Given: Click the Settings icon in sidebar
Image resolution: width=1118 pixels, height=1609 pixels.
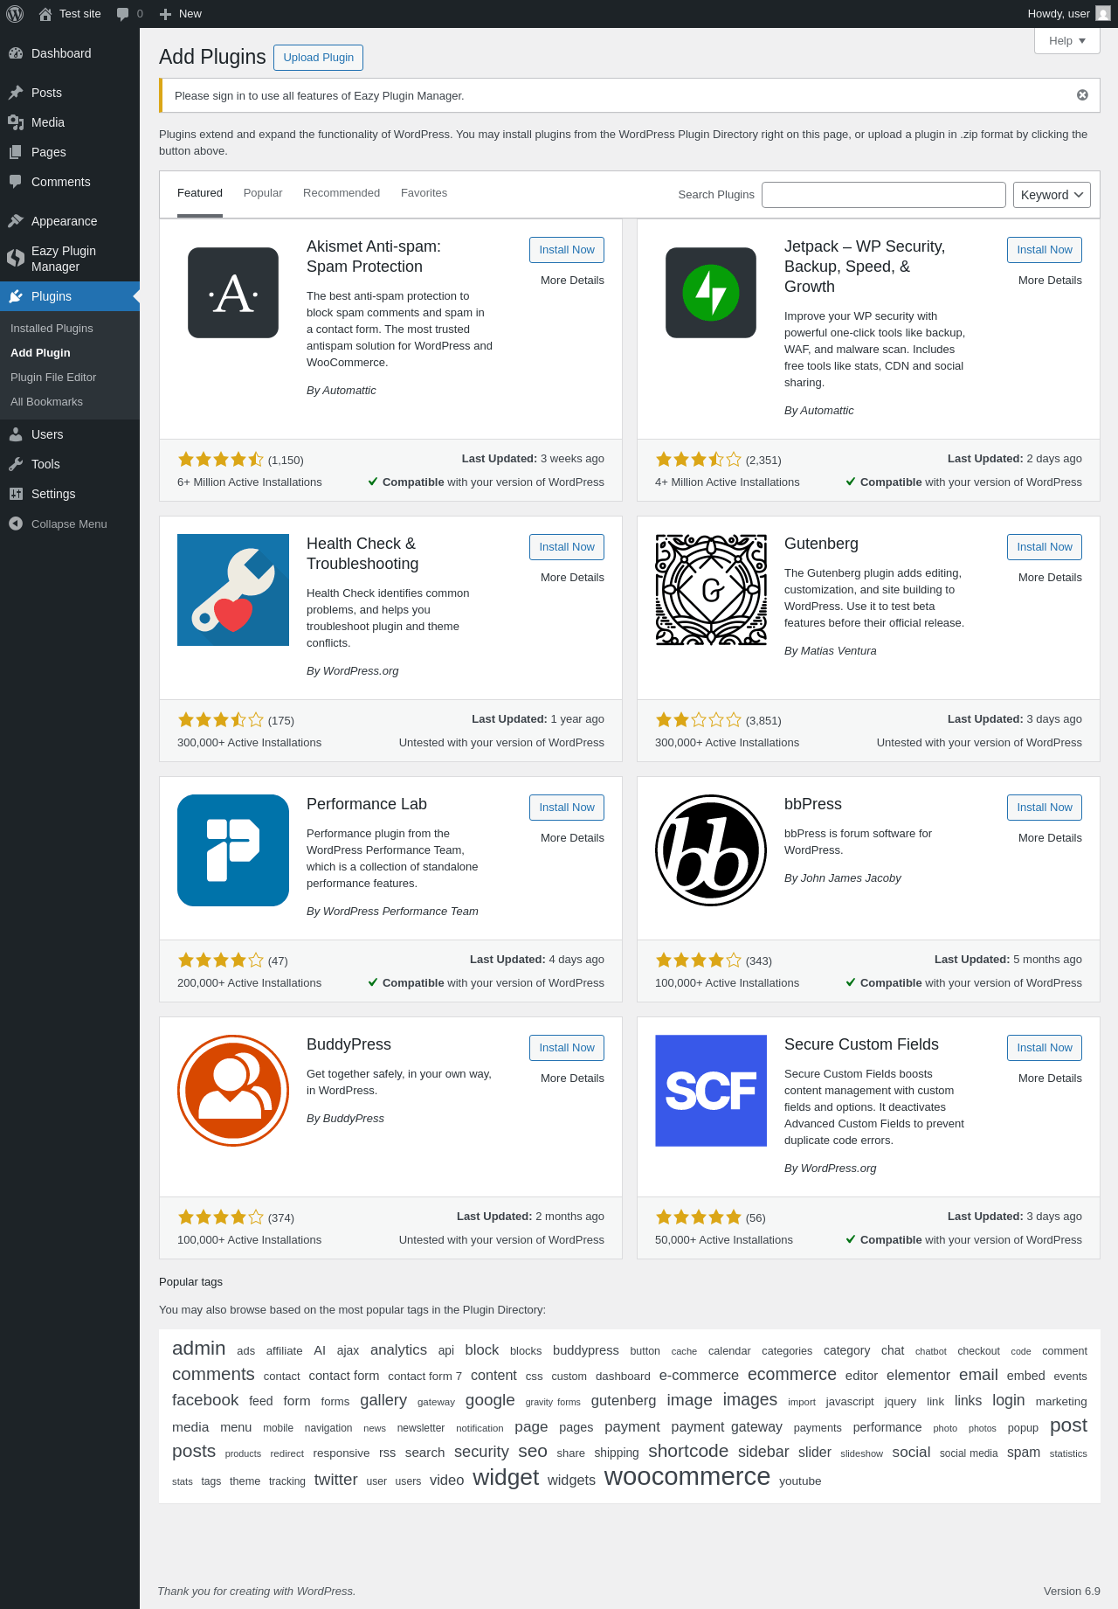Looking at the screenshot, I should [16, 494].
